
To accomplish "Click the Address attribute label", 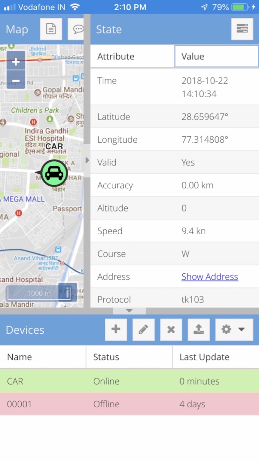I will [x=113, y=277].
